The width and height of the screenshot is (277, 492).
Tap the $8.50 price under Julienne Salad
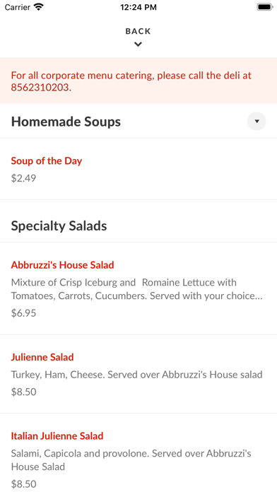coord(23,392)
